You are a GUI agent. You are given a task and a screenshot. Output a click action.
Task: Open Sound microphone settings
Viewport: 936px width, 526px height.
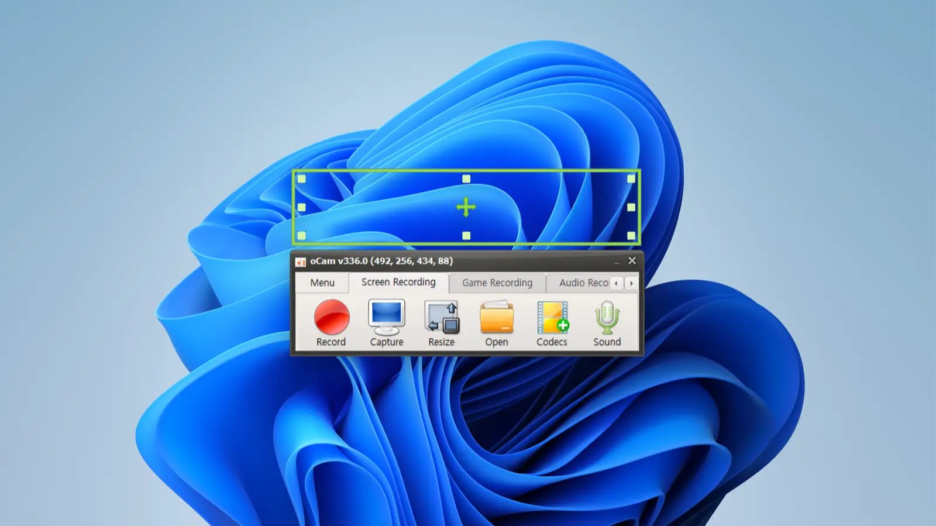[x=607, y=318]
